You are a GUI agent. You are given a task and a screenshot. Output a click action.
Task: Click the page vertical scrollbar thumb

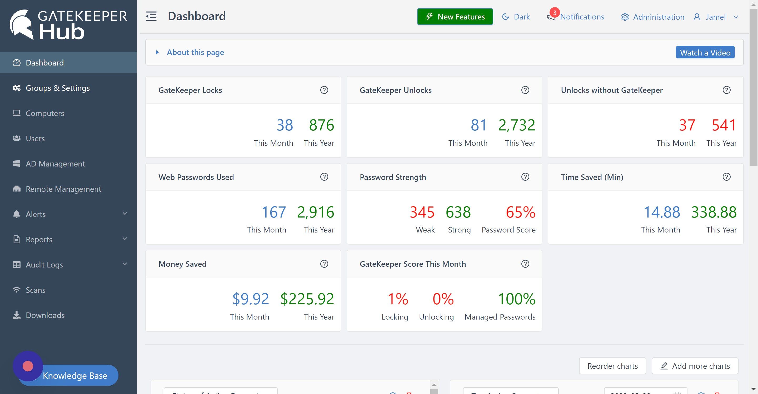coord(754,88)
